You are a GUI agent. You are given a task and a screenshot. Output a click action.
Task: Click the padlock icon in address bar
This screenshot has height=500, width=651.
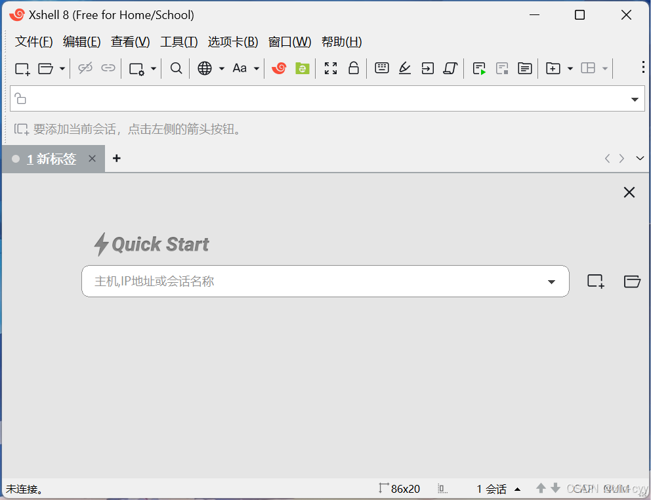(20, 98)
